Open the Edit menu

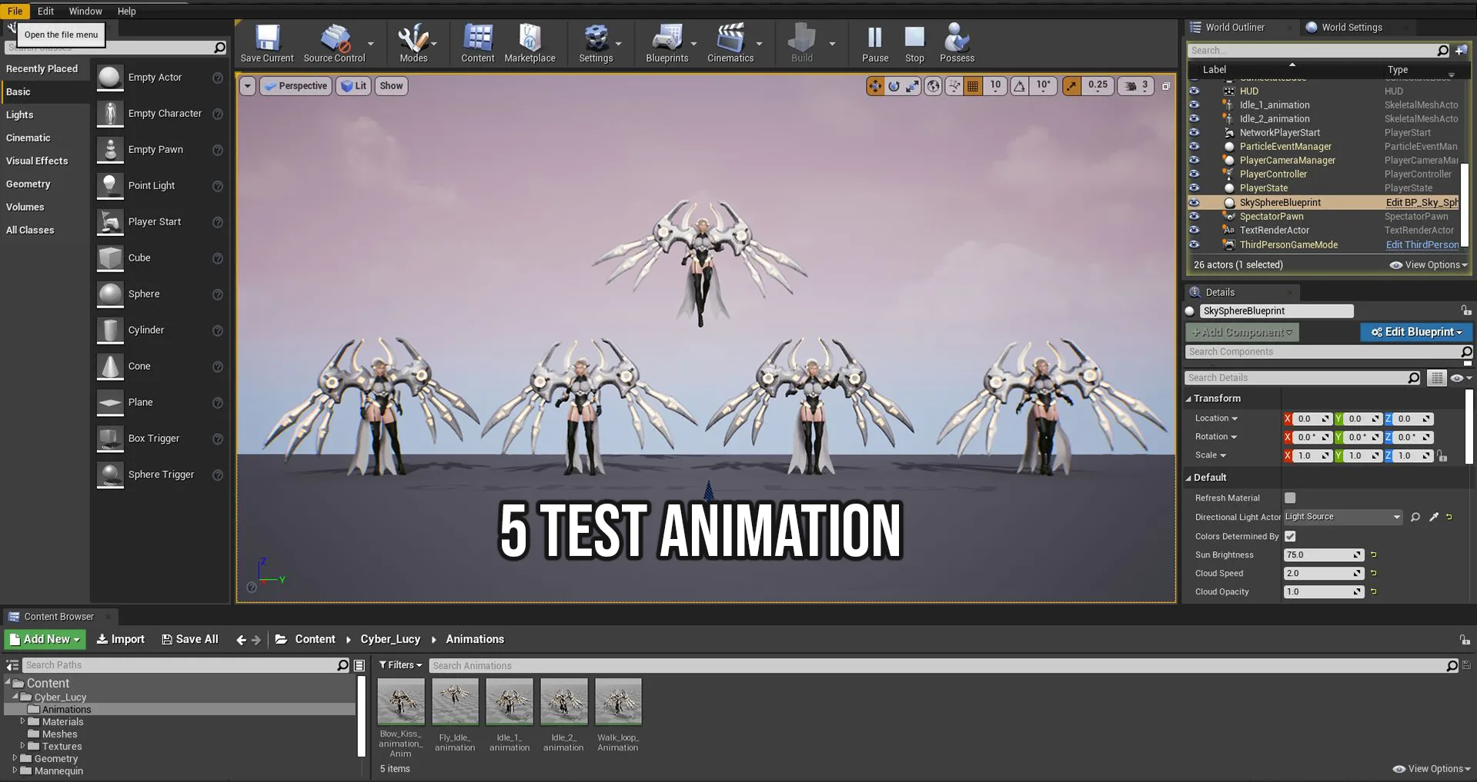[x=45, y=11]
